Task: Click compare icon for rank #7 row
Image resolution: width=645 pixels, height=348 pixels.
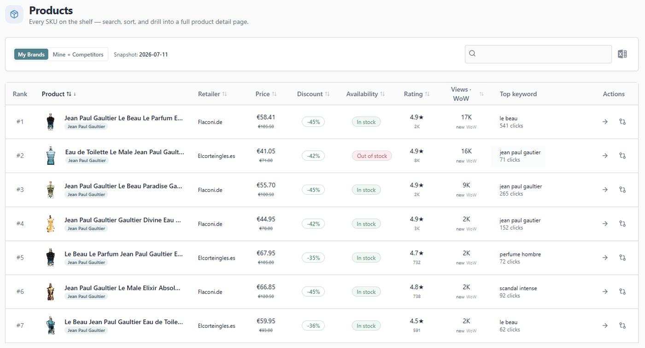Action: pos(622,325)
